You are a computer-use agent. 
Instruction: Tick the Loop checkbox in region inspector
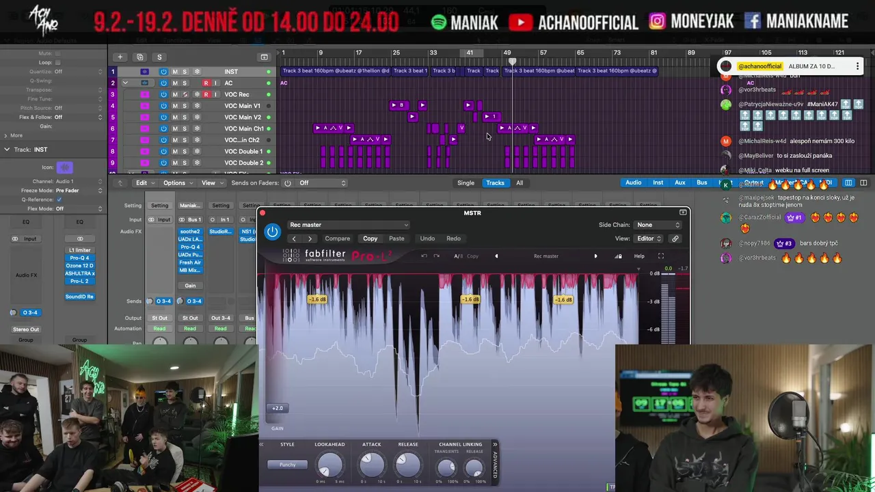(57, 62)
